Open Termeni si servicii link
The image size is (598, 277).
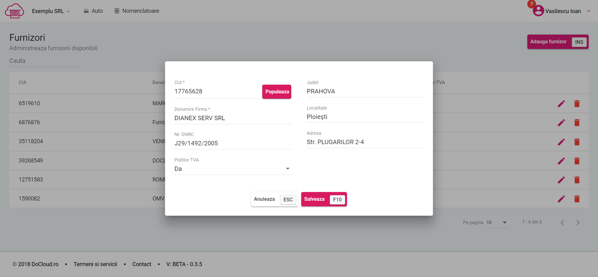[x=95, y=264]
